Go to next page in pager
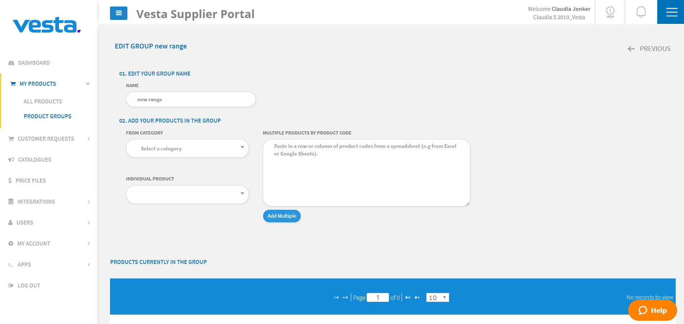The image size is (684, 324). (x=408, y=298)
